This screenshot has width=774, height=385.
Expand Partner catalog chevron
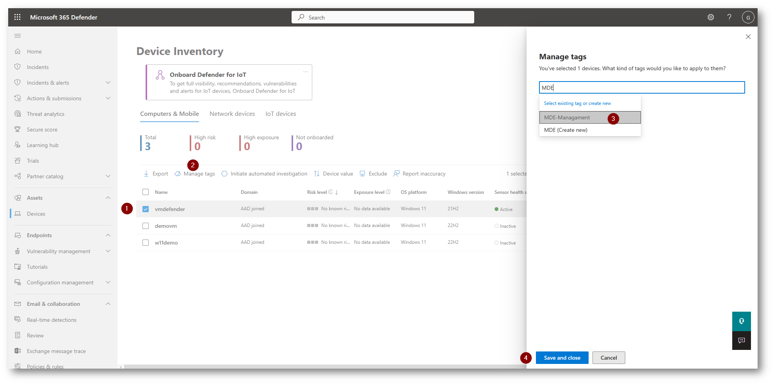coord(108,176)
